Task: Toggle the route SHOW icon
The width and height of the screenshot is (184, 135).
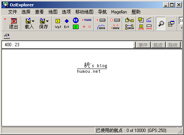Action: (x=129, y=27)
